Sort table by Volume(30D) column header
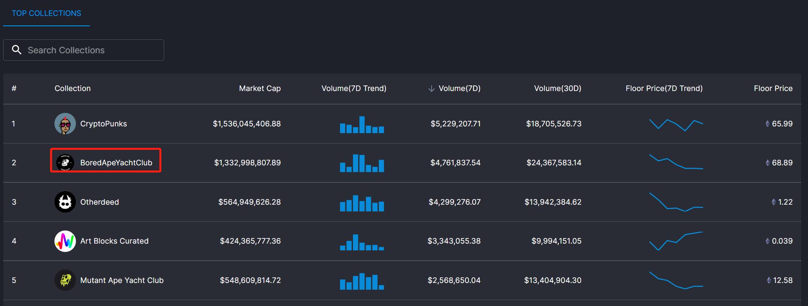This screenshot has height=306, width=808. (557, 88)
